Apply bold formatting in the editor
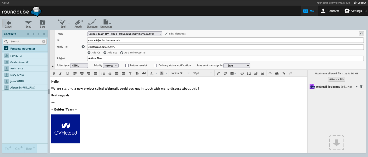Screen dimensions: 368x157 (x=54, y=73)
